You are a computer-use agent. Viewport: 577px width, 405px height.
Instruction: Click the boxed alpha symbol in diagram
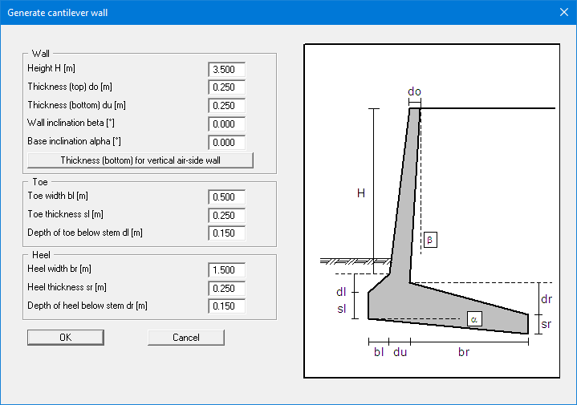coord(474,318)
